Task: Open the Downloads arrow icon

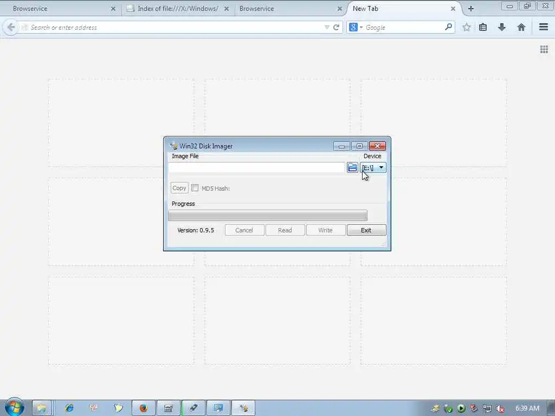Action: click(502, 27)
